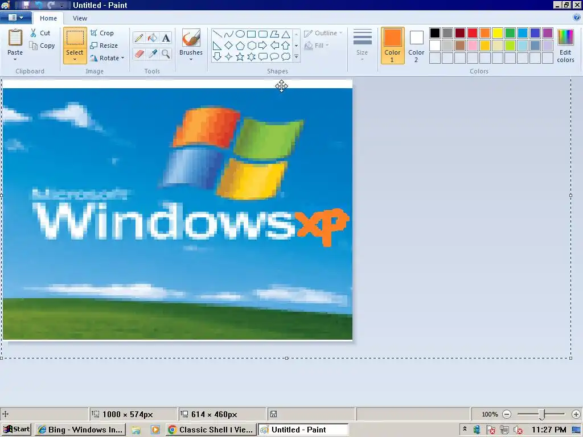The width and height of the screenshot is (583, 437).
Task: Switch to the View tab
Action: (80, 18)
